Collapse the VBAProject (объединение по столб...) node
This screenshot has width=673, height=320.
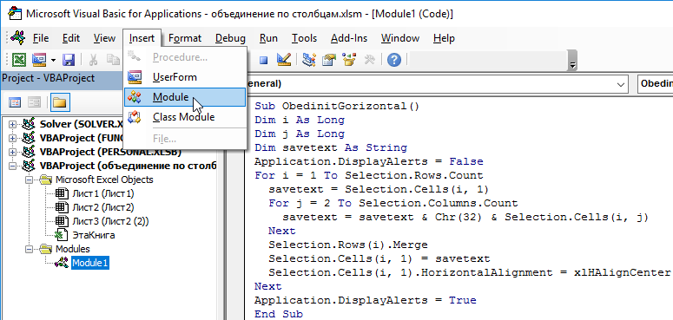click(11, 166)
